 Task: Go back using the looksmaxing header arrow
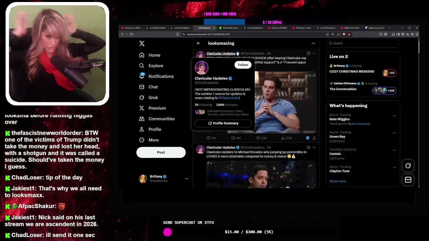(198, 43)
